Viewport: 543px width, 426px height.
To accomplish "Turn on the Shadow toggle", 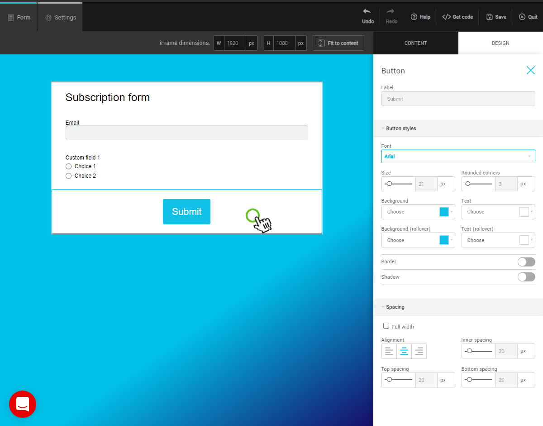I will point(526,277).
